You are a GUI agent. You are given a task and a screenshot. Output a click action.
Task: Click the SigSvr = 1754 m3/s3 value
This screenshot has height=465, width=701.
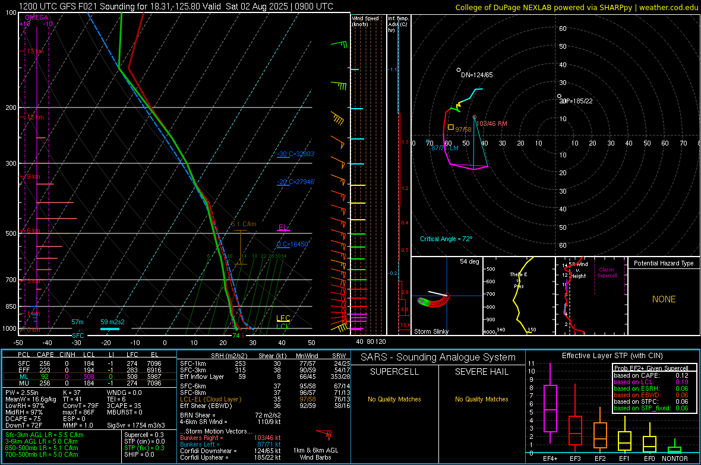click(x=136, y=425)
